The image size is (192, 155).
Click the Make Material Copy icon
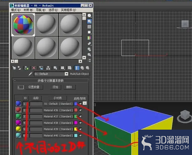(x=41, y=68)
